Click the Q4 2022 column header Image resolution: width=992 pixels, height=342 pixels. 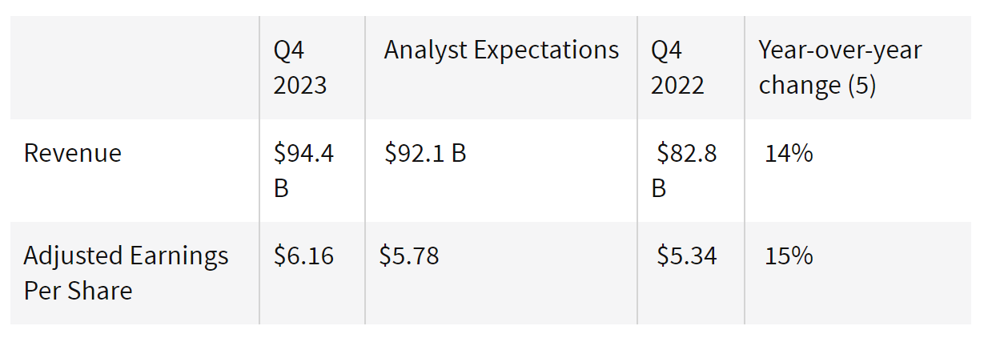pyautogui.click(x=677, y=67)
